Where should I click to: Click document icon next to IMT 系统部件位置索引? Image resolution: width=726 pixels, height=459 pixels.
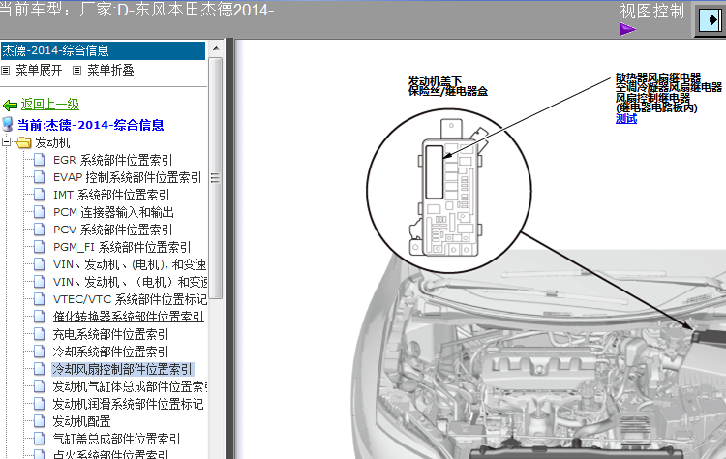click(x=40, y=195)
